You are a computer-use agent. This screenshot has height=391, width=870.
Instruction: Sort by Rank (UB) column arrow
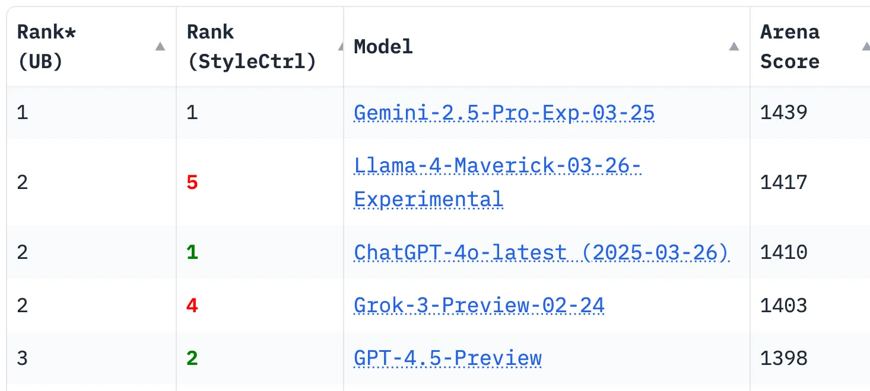[x=160, y=47]
